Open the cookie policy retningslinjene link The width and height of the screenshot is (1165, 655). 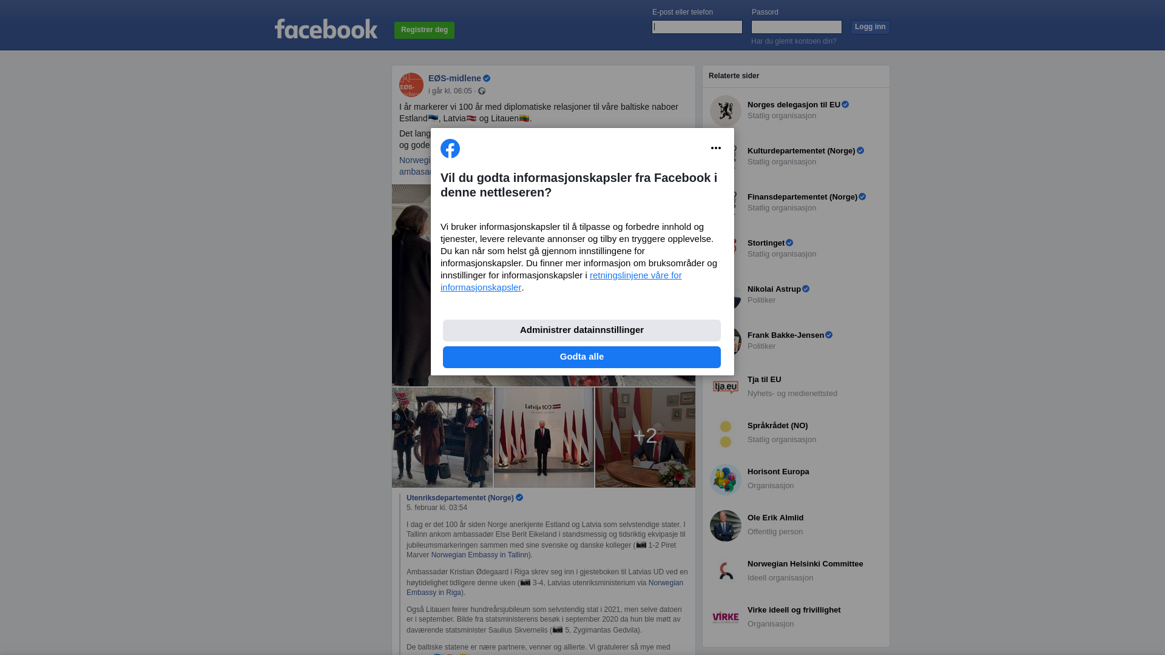point(561,281)
